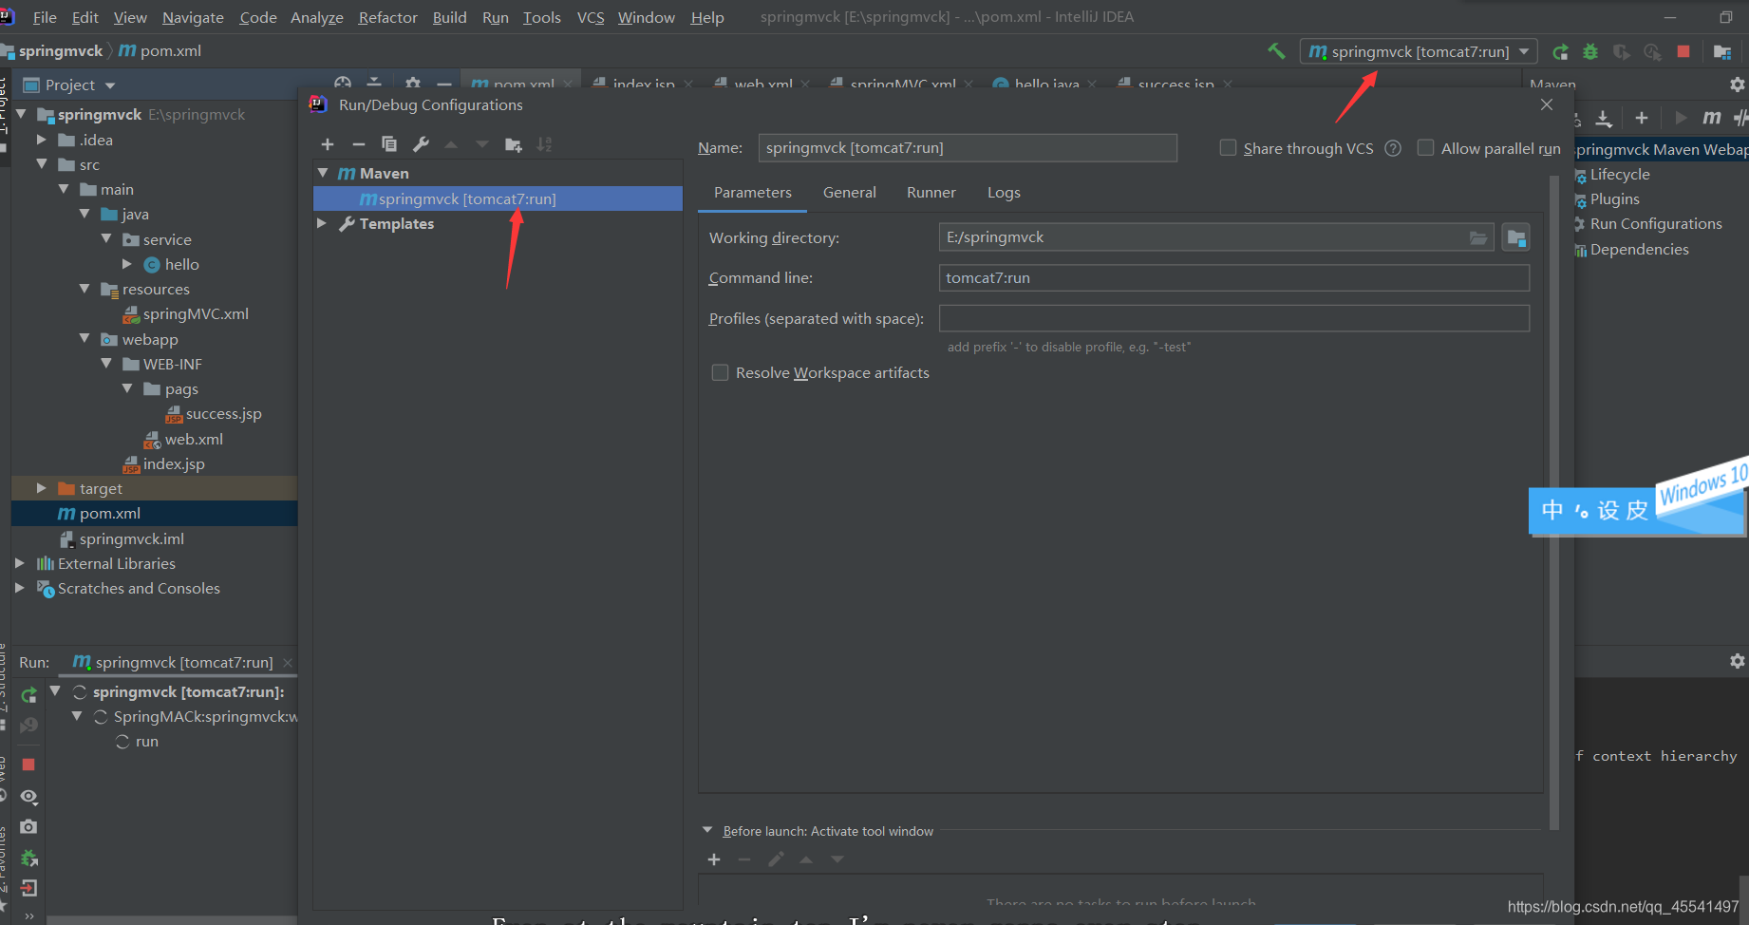1749x925 pixels.
Task: Add a new run configuration with the plus icon
Action: 328,143
